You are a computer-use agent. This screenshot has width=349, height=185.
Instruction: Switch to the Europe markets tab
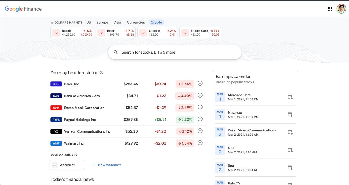(x=102, y=22)
